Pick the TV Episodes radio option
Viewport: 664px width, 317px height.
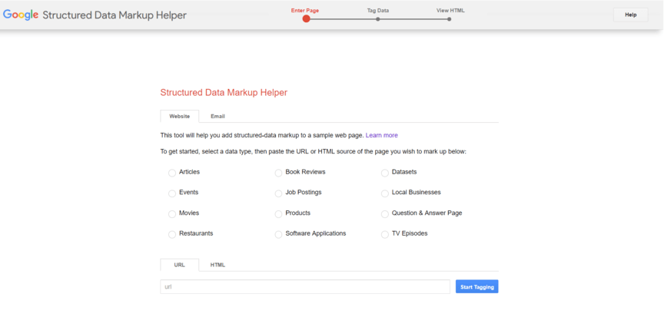384,234
